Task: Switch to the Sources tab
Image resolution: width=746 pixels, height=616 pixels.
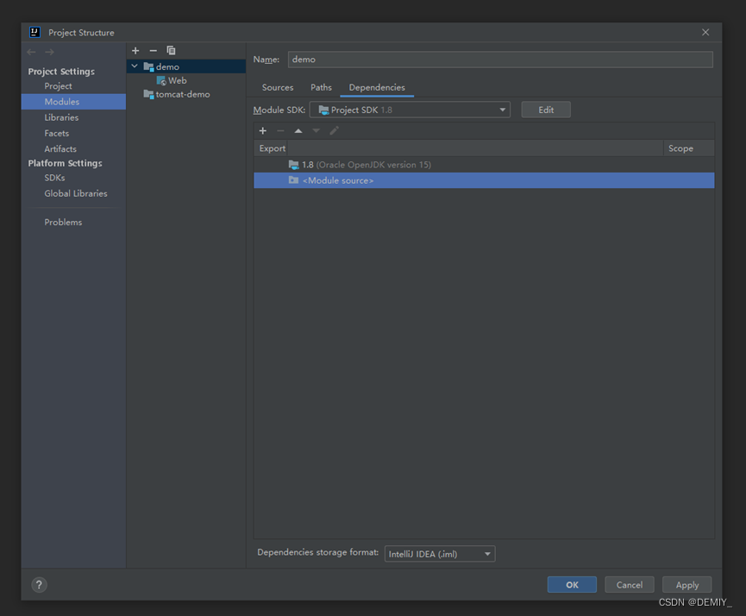Action: 278,88
